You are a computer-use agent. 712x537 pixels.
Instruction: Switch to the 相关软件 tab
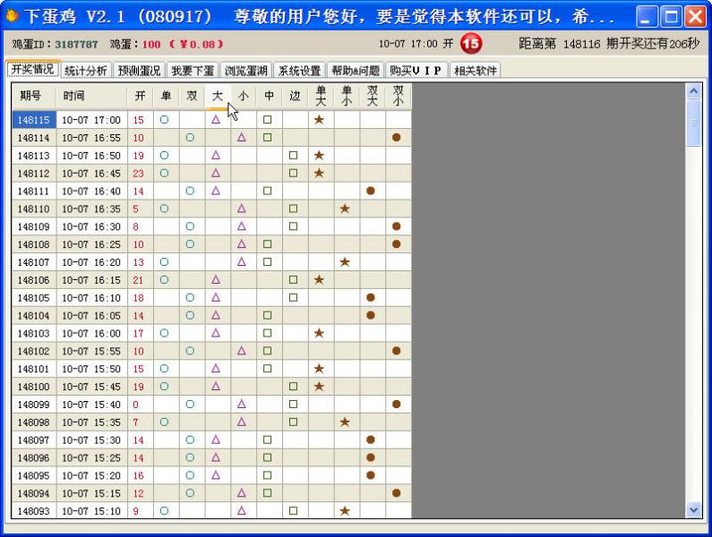[x=475, y=71]
